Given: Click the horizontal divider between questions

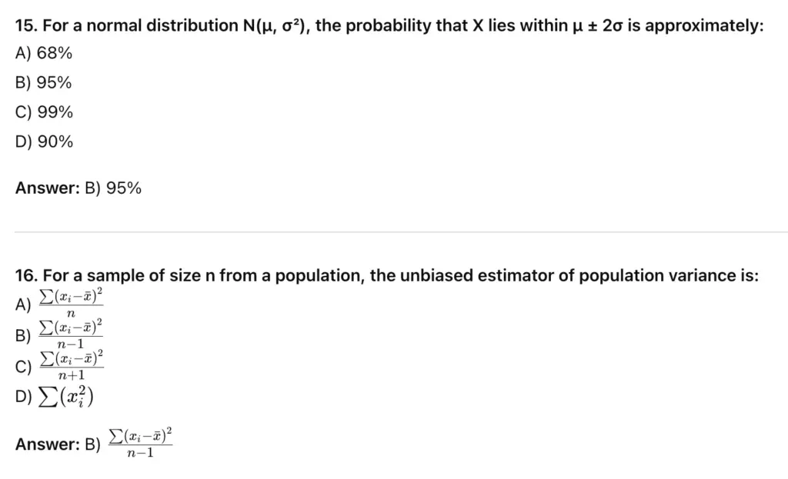Looking at the screenshot, I should pos(394,231).
